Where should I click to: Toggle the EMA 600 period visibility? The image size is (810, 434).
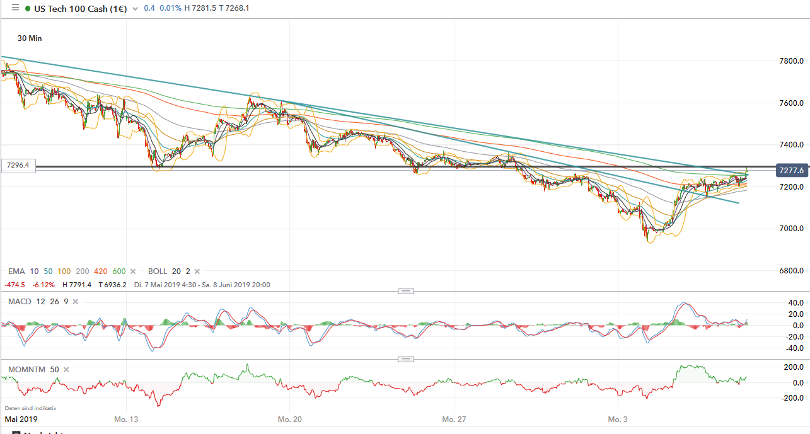(119, 271)
